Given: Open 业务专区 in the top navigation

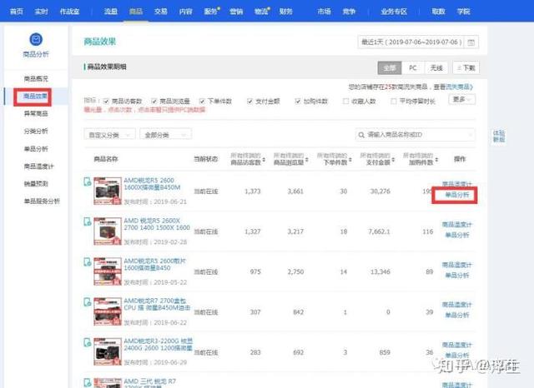Looking at the screenshot, I should 394,12.
